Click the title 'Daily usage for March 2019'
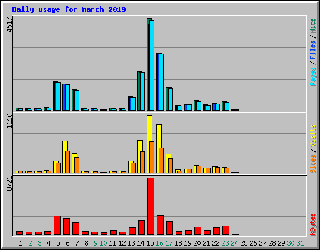The image size is (320, 250). 69,9
